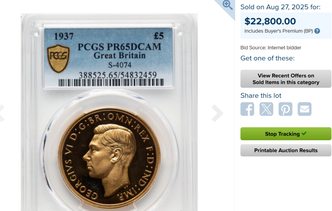The height and width of the screenshot is (211, 332).
Task: Share this lot on Facebook
Action: pyautogui.click(x=247, y=109)
